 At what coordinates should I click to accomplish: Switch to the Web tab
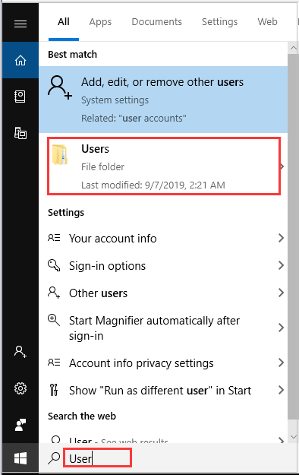268,22
